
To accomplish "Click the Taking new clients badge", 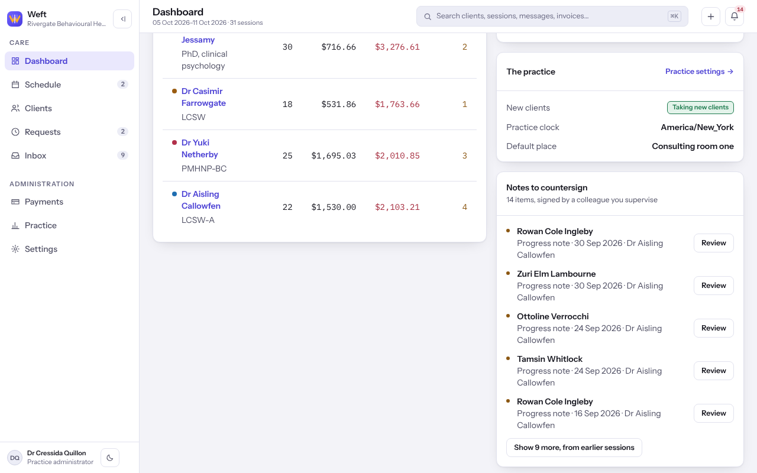I will (700, 108).
